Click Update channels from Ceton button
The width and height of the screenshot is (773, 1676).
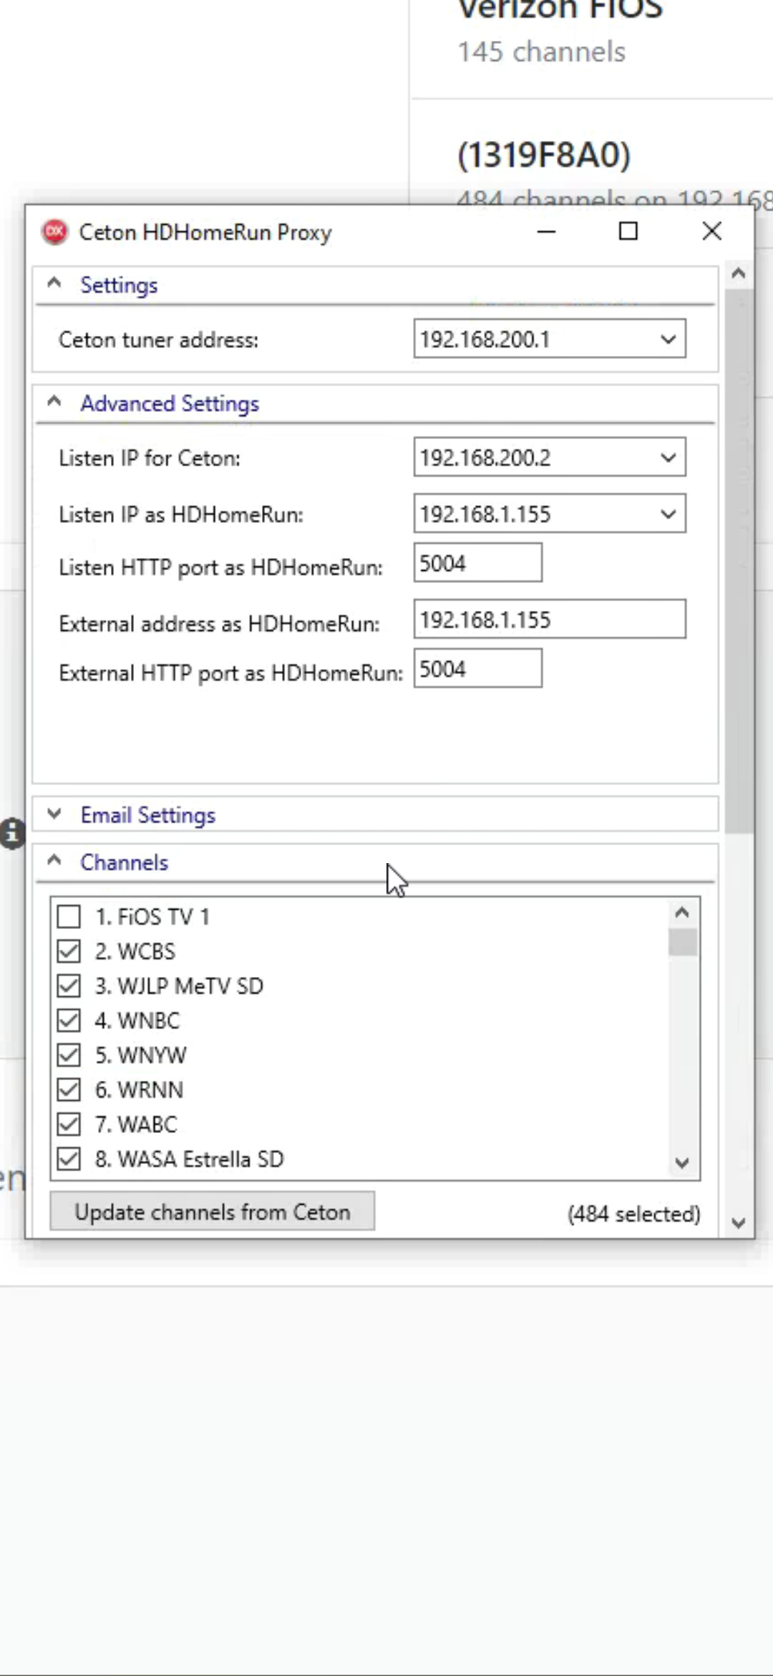pyautogui.click(x=212, y=1212)
